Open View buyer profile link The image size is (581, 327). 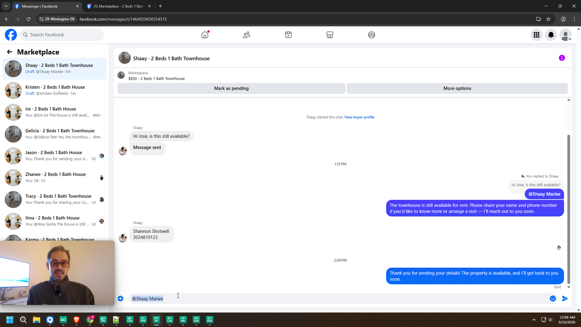pos(359,117)
